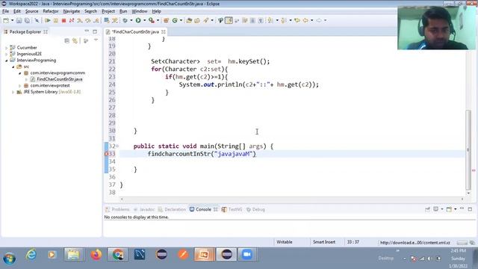478x269 pixels.
Task: Click the Writable status field
Action: [x=285, y=242]
